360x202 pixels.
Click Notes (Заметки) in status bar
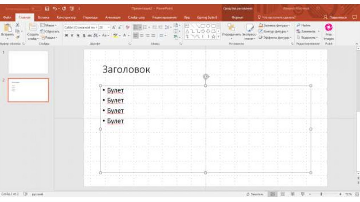tap(255, 194)
